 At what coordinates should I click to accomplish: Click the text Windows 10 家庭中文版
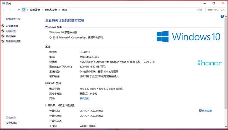click(63, 32)
